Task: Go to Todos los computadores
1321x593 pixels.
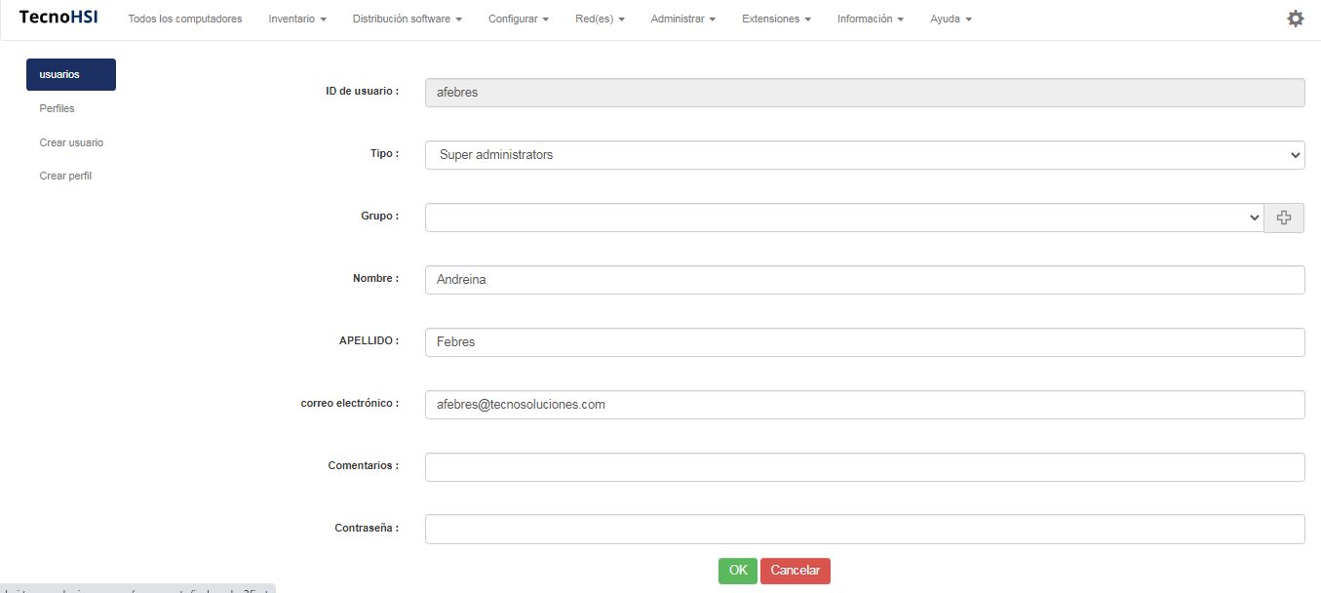Action: [185, 20]
